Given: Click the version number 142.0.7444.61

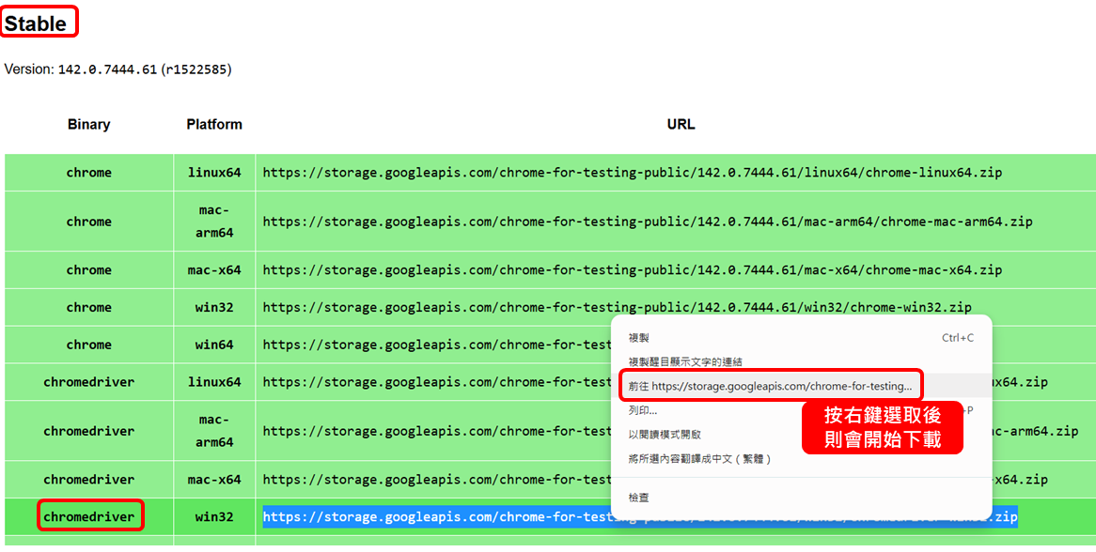Looking at the screenshot, I should click(107, 69).
